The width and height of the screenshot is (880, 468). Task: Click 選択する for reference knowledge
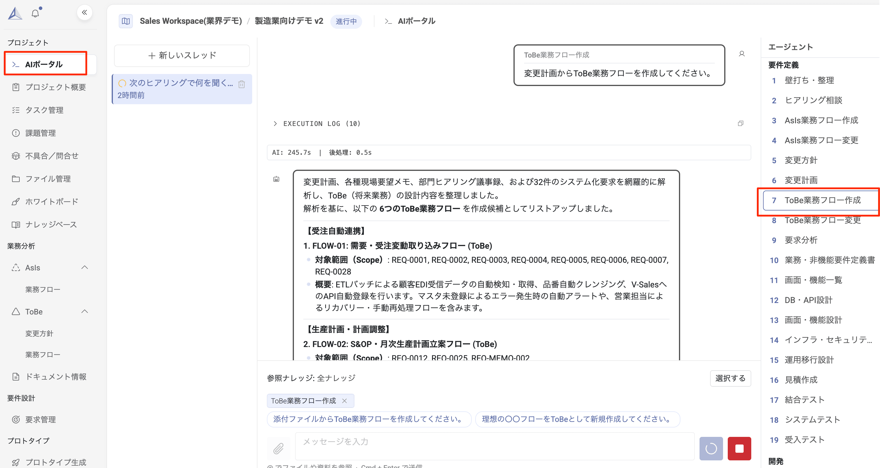pos(730,378)
